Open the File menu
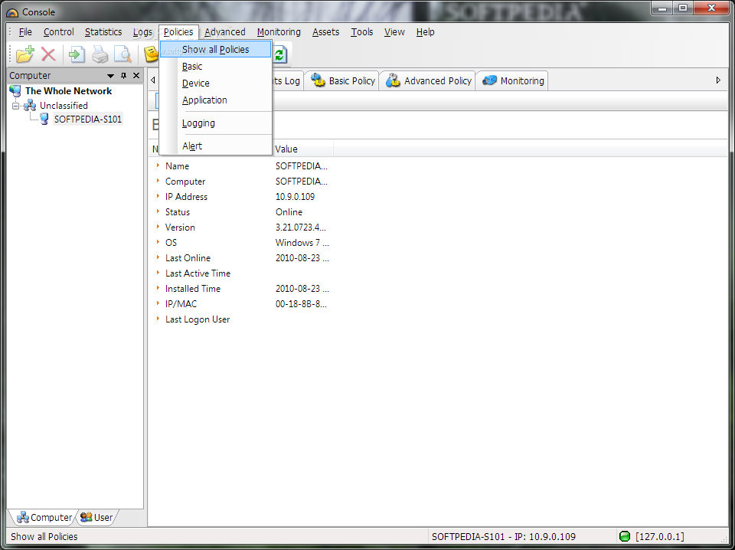Image resolution: width=735 pixels, height=550 pixels. pyautogui.click(x=25, y=32)
